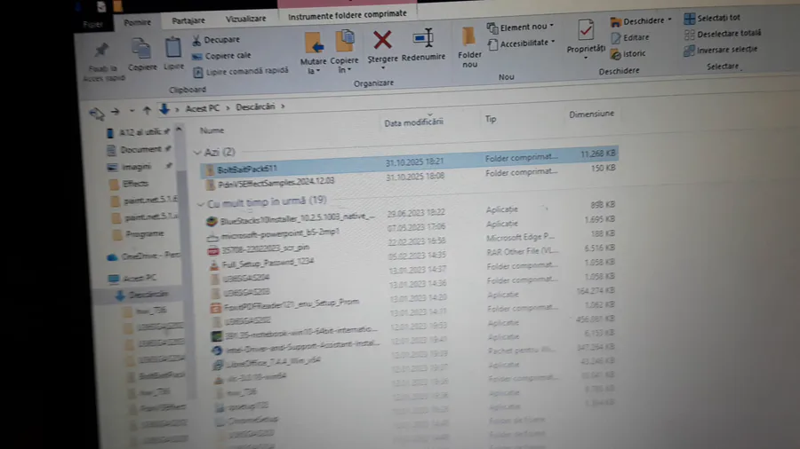Sort by Data modificării column header

click(413, 122)
